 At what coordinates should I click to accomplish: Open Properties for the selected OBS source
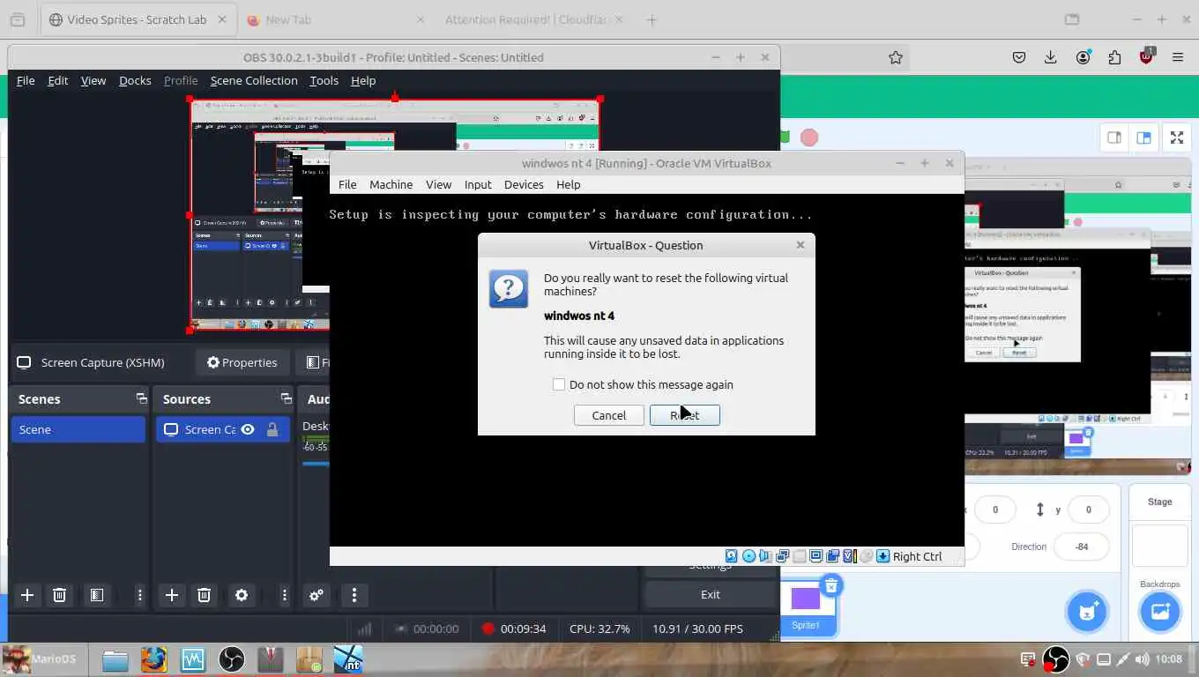click(x=242, y=362)
